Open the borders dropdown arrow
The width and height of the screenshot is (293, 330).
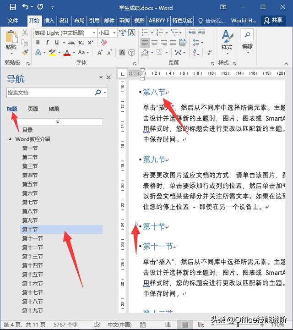click(x=167, y=53)
